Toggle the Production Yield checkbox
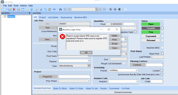The image size is (178, 95). pyautogui.click(x=135, y=32)
